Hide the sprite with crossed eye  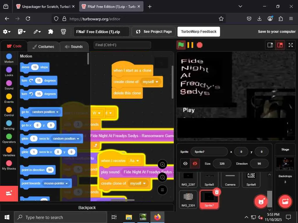point(195,163)
